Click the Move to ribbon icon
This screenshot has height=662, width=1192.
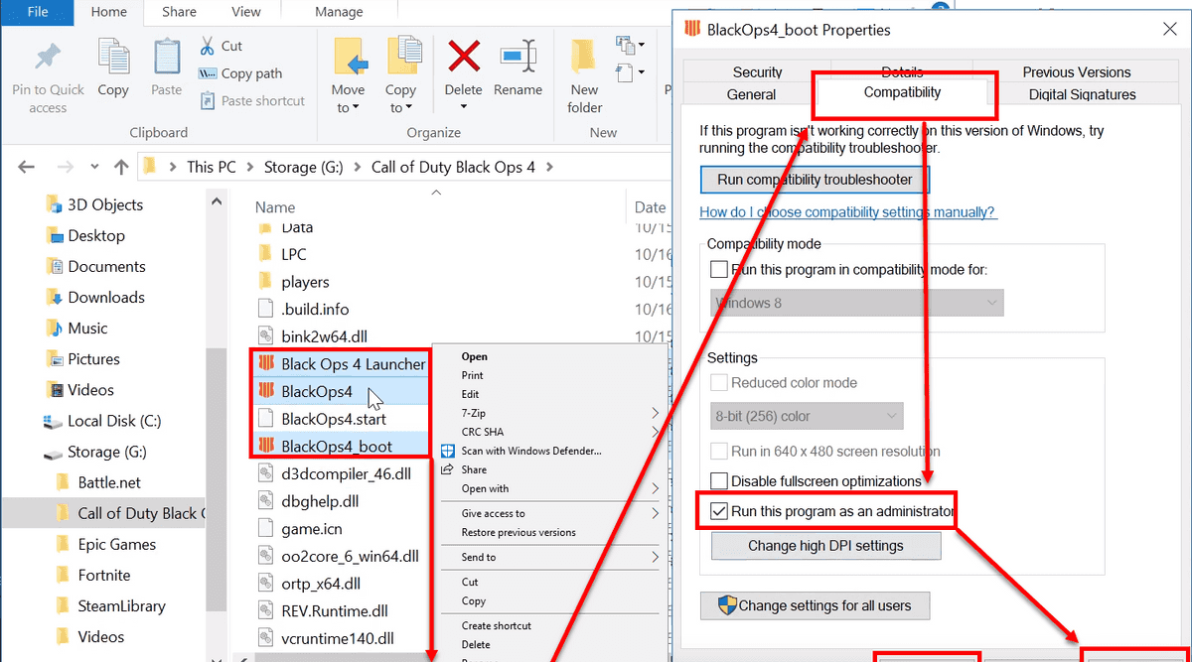pos(349,58)
